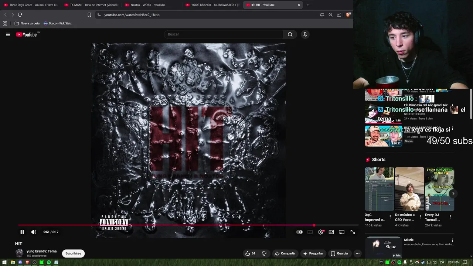Open the De músico a CEO short

click(x=409, y=189)
